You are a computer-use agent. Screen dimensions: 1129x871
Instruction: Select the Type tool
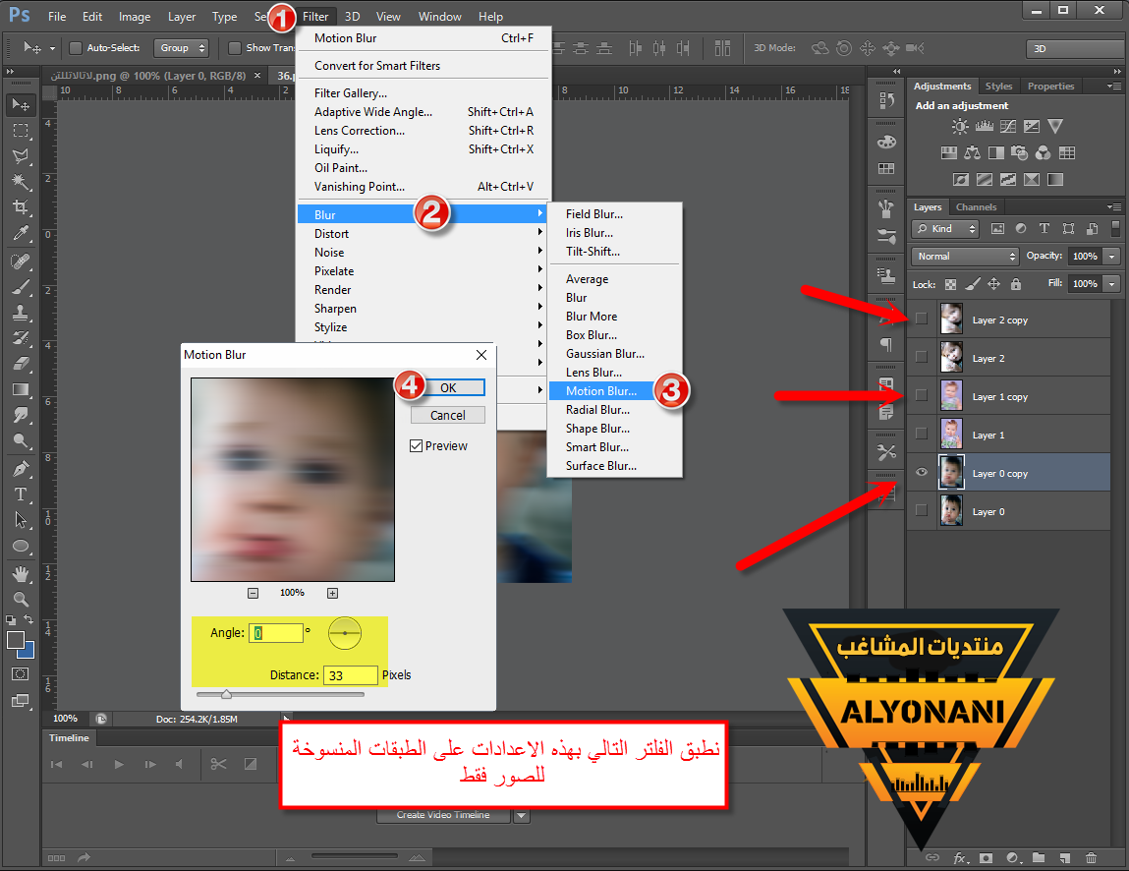21,494
